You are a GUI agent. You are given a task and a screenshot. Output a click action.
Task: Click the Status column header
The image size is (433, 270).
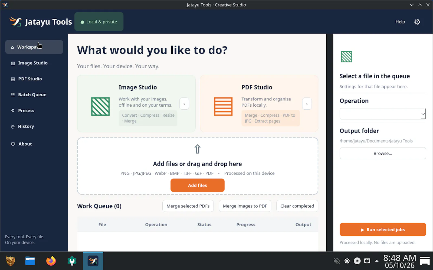204,225
